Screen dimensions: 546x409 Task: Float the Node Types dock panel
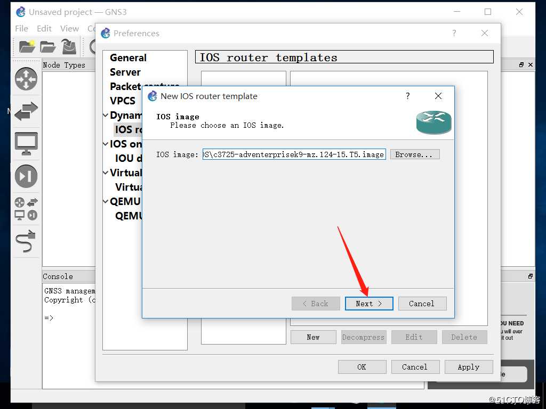pyautogui.click(x=521, y=64)
